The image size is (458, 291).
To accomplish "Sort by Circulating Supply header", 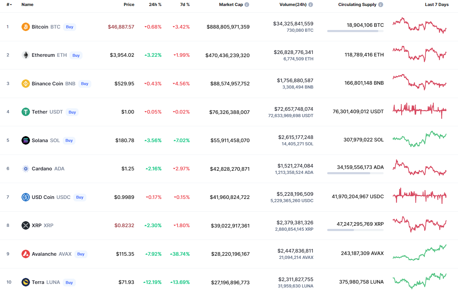I will pos(357,5).
